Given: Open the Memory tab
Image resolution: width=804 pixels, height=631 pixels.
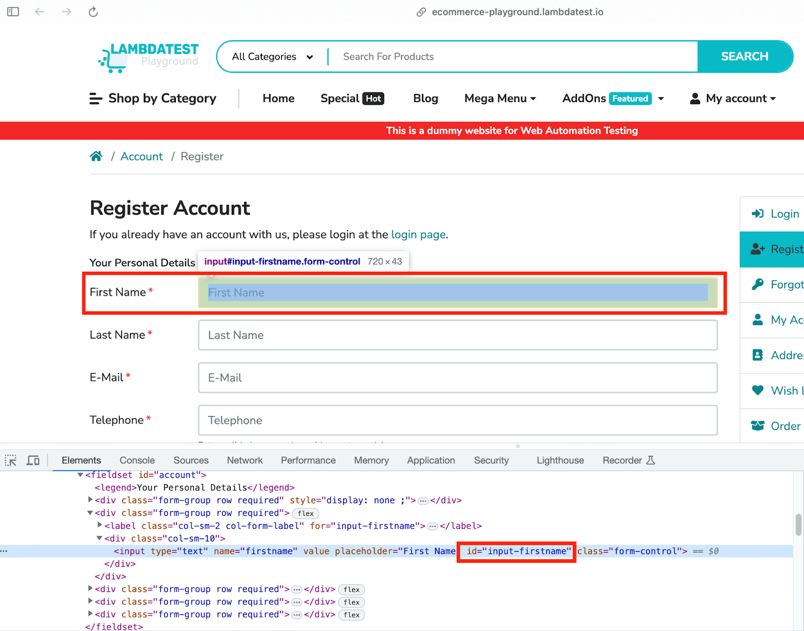Looking at the screenshot, I should (x=371, y=460).
